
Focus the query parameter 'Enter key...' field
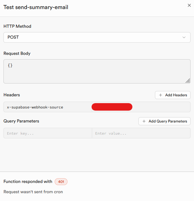pos(47,133)
